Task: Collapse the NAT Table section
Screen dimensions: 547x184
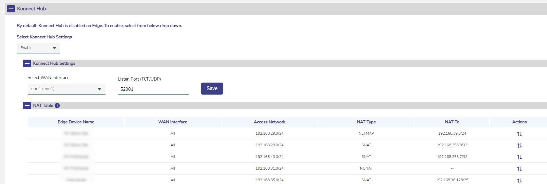Action: click(27, 106)
